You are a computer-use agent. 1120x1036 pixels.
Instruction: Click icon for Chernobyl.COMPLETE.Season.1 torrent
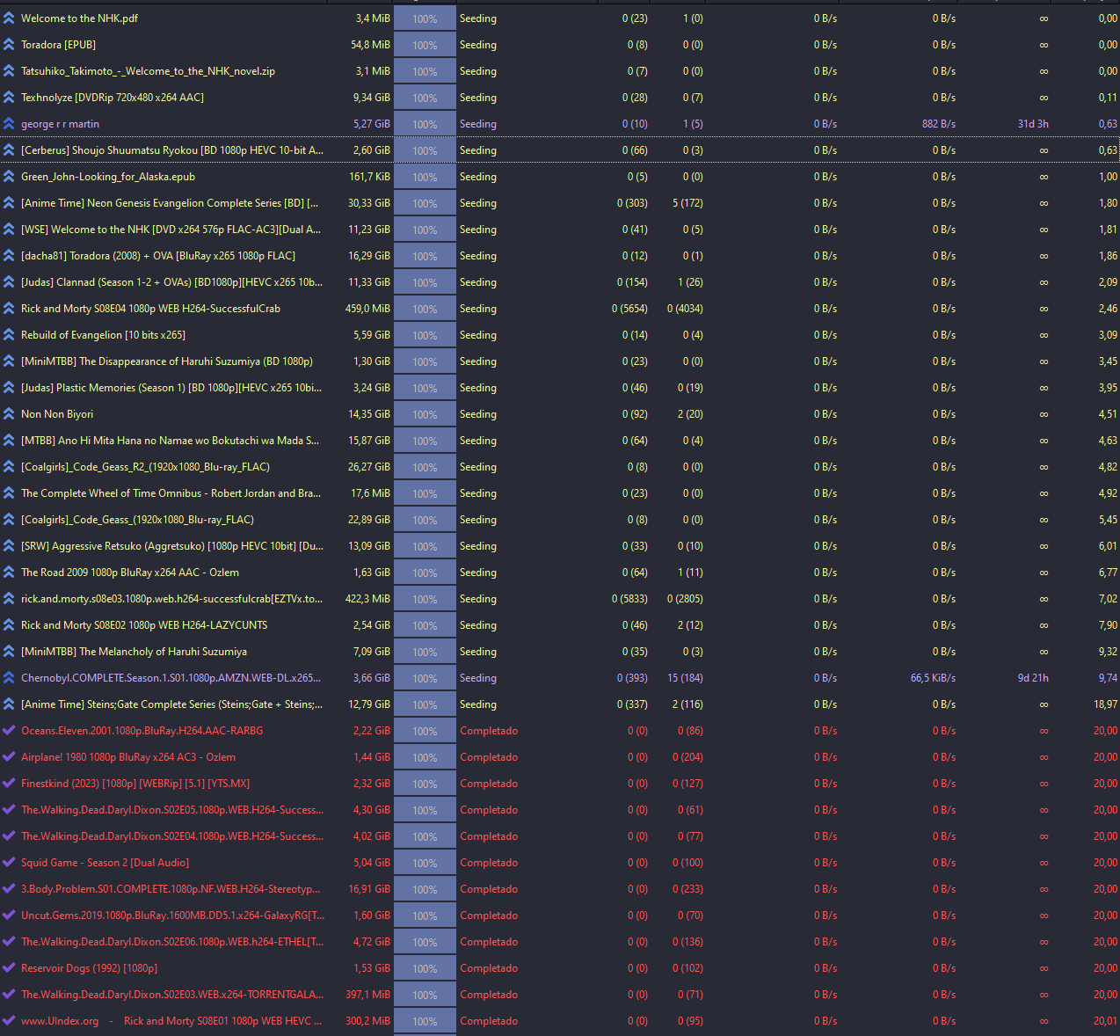click(x=9, y=678)
